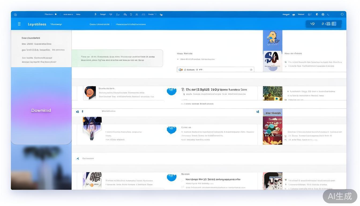
Task: Click the circle icon at far right of top bar
Action: pyautogui.click(x=342, y=14)
